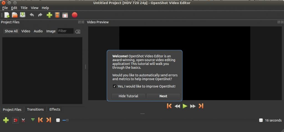This screenshot has width=284, height=132.
Task: Open a project with the folder icon
Action: (x=15, y=15)
